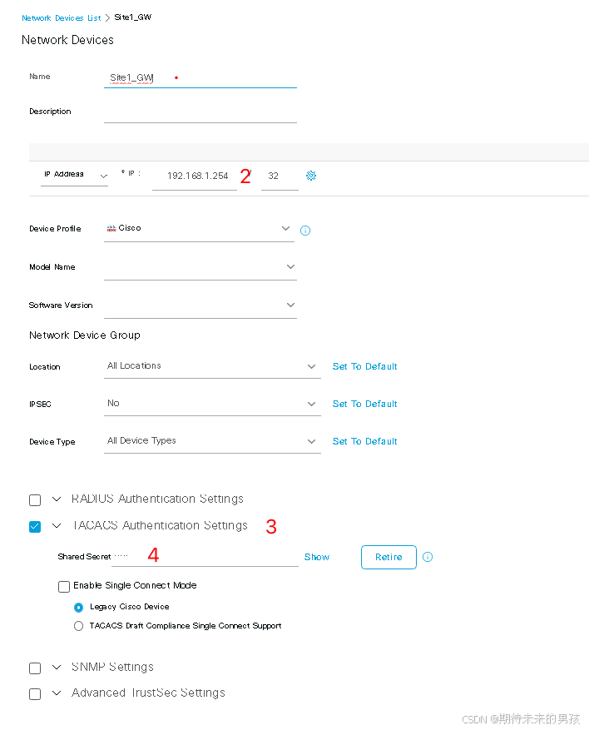This screenshot has height=730, width=589.
Task: Click Show to reveal shared secret
Action: (317, 557)
